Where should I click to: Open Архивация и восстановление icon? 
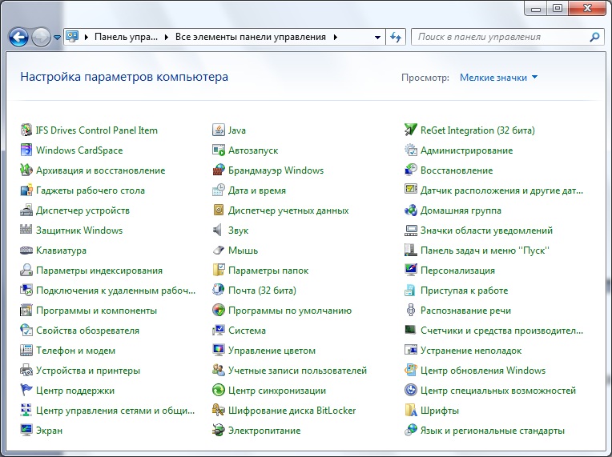tap(26, 170)
